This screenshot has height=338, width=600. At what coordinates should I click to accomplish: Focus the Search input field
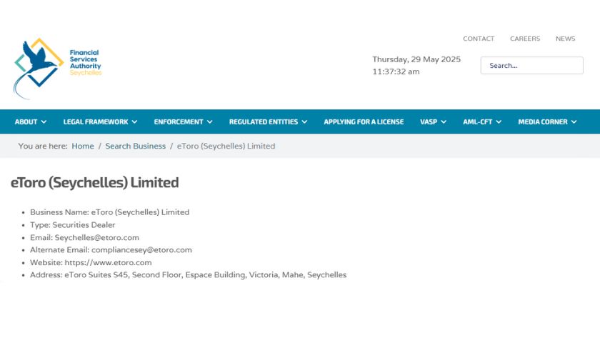pos(532,66)
